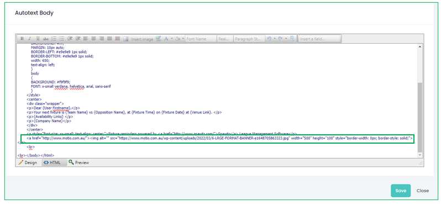441x205 pixels.
Task: Toggle italic formatting in editor toolbar
Action: click(30, 39)
